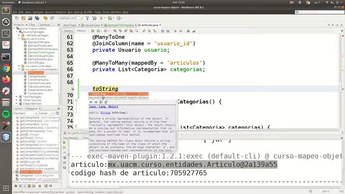Click the New File toolbar icon

[17, 18]
